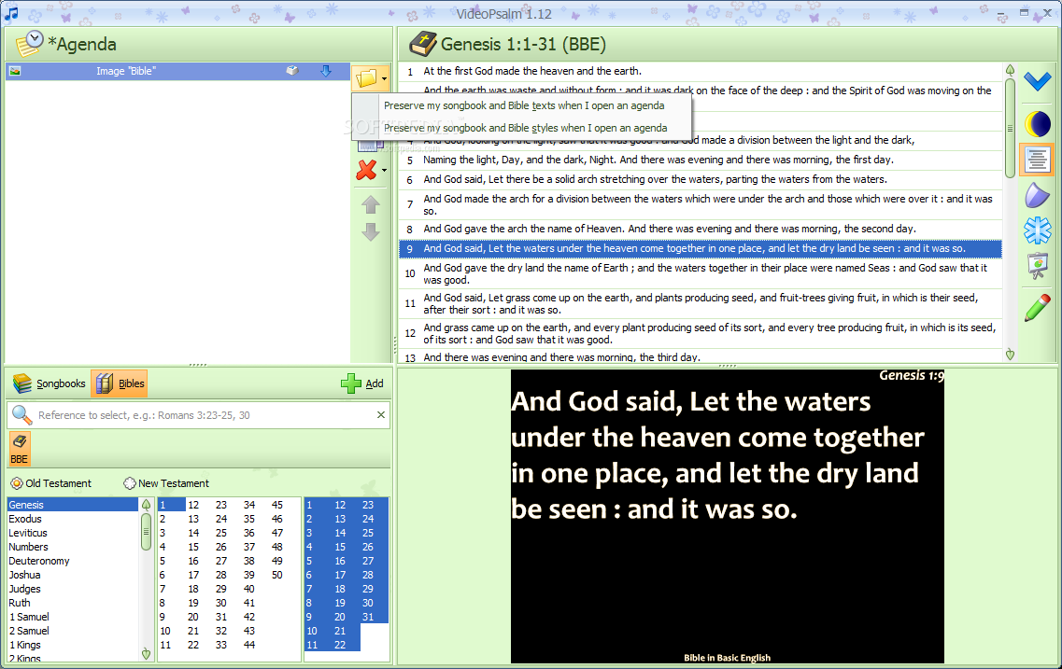This screenshot has height=669, width=1062.
Task: Click the black slide preview thumbnail
Action: (727, 516)
